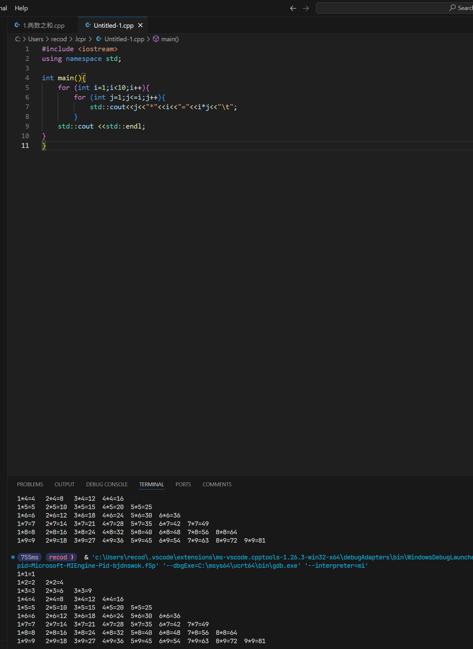Click the magnifier icon in search box
473x649 pixels.
[452, 8]
